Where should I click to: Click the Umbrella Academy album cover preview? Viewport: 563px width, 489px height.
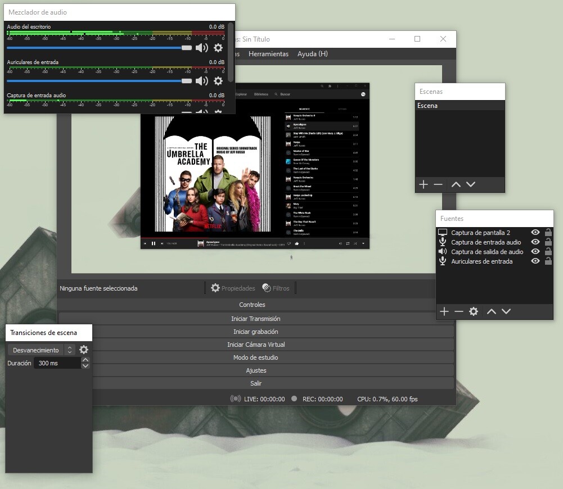tap(213, 174)
